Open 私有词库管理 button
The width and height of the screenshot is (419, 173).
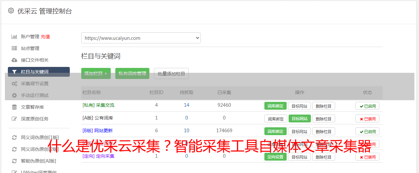[x=132, y=73]
